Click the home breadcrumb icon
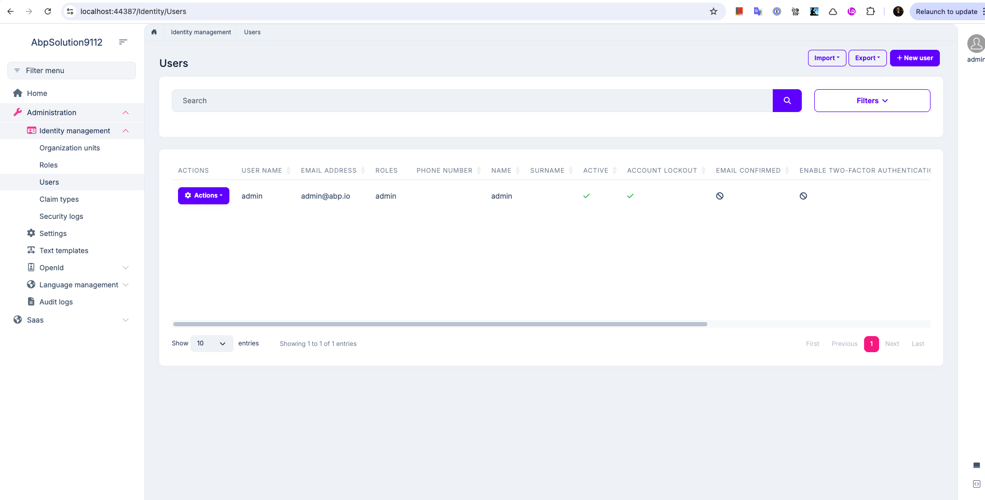 (x=154, y=32)
